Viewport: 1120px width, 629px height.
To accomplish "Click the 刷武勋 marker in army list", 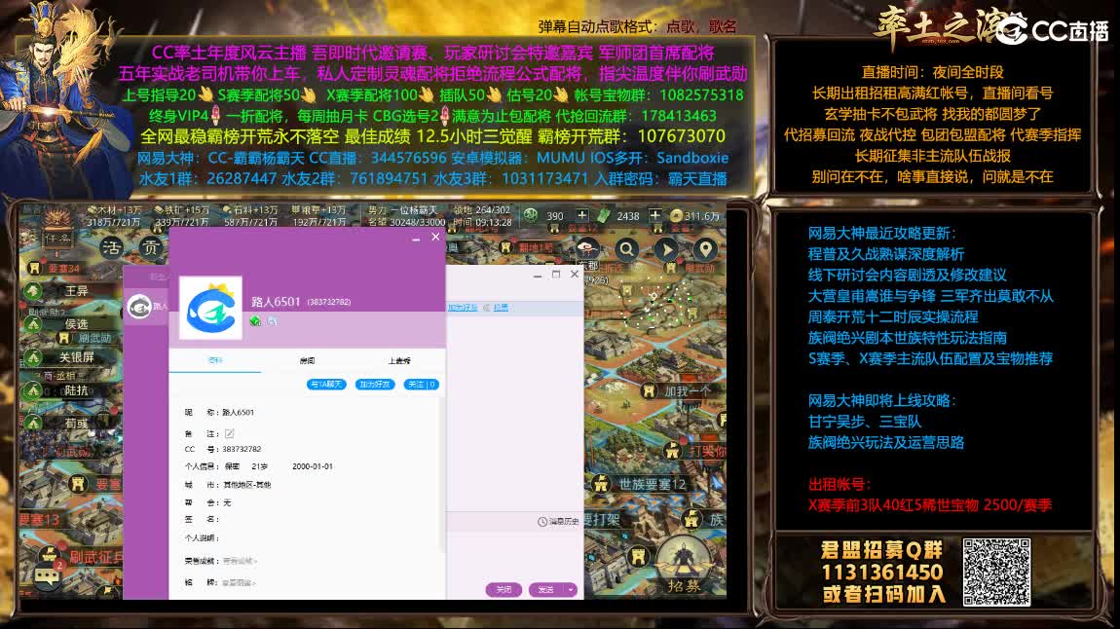I will (86, 339).
